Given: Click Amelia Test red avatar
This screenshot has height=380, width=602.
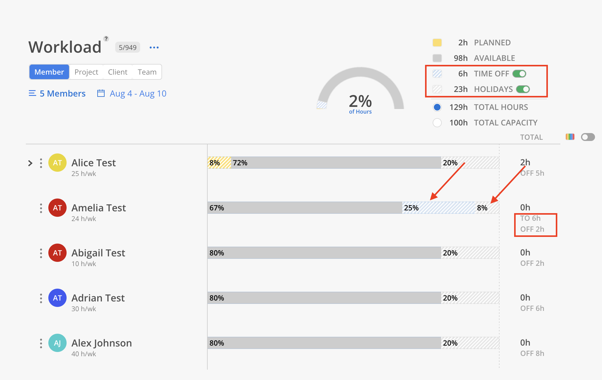Looking at the screenshot, I should 57,208.
